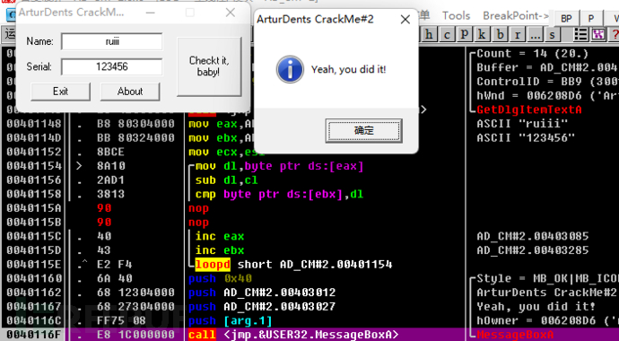The height and width of the screenshot is (341, 619).
Task: Select instruction 'mov dl,byte ptr ds:[eax]'
Action: [279, 166]
